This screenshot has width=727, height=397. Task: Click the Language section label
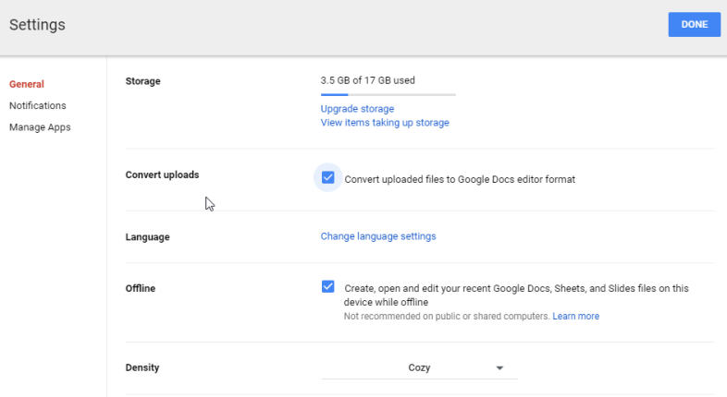point(147,237)
